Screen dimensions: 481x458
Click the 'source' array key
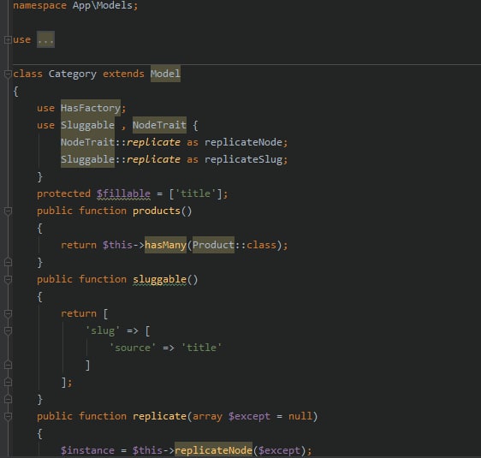(x=133, y=348)
